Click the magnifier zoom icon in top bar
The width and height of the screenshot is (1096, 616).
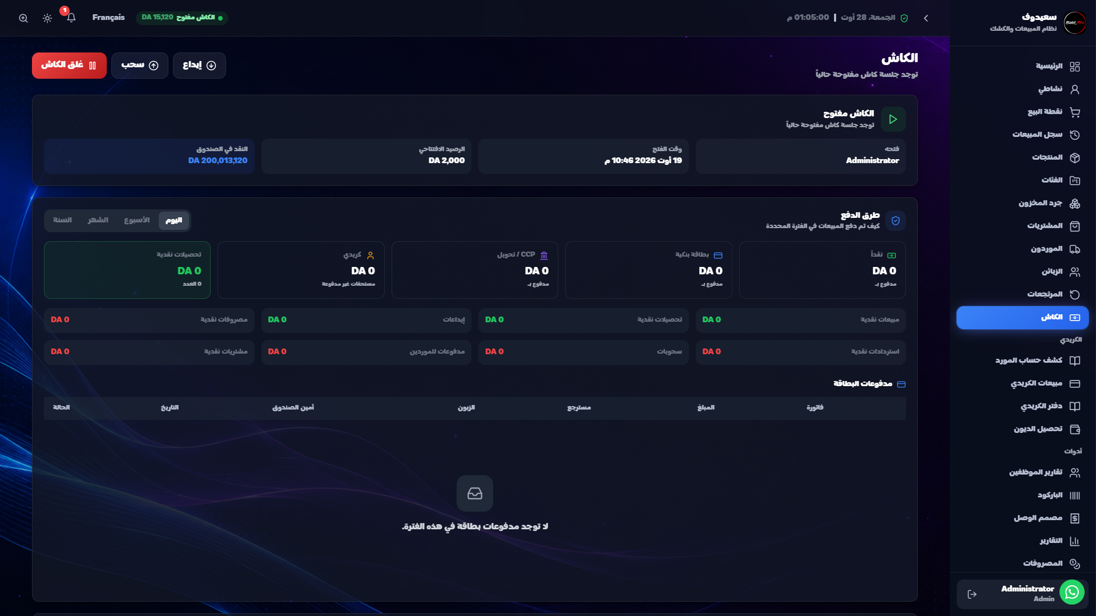pos(23,18)
